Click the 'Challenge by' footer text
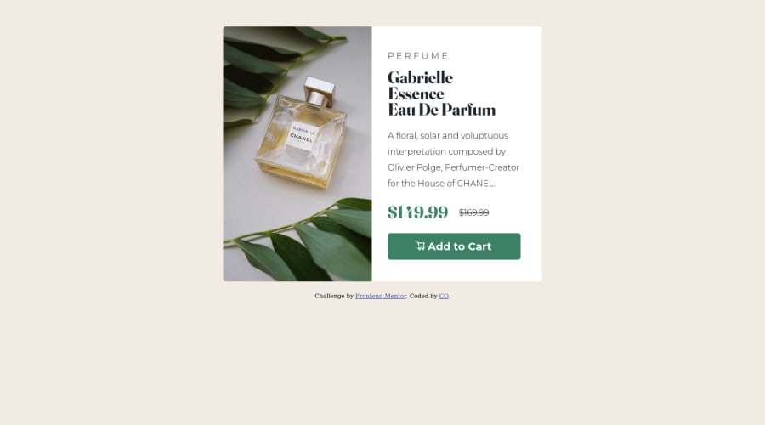The height and width of the screenshot is (425, 765). pyautogui.click(x=334, y=296)
